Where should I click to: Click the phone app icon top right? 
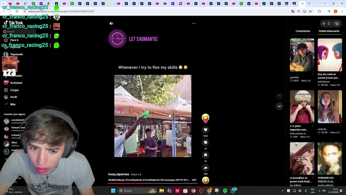(x=329, y=24)
